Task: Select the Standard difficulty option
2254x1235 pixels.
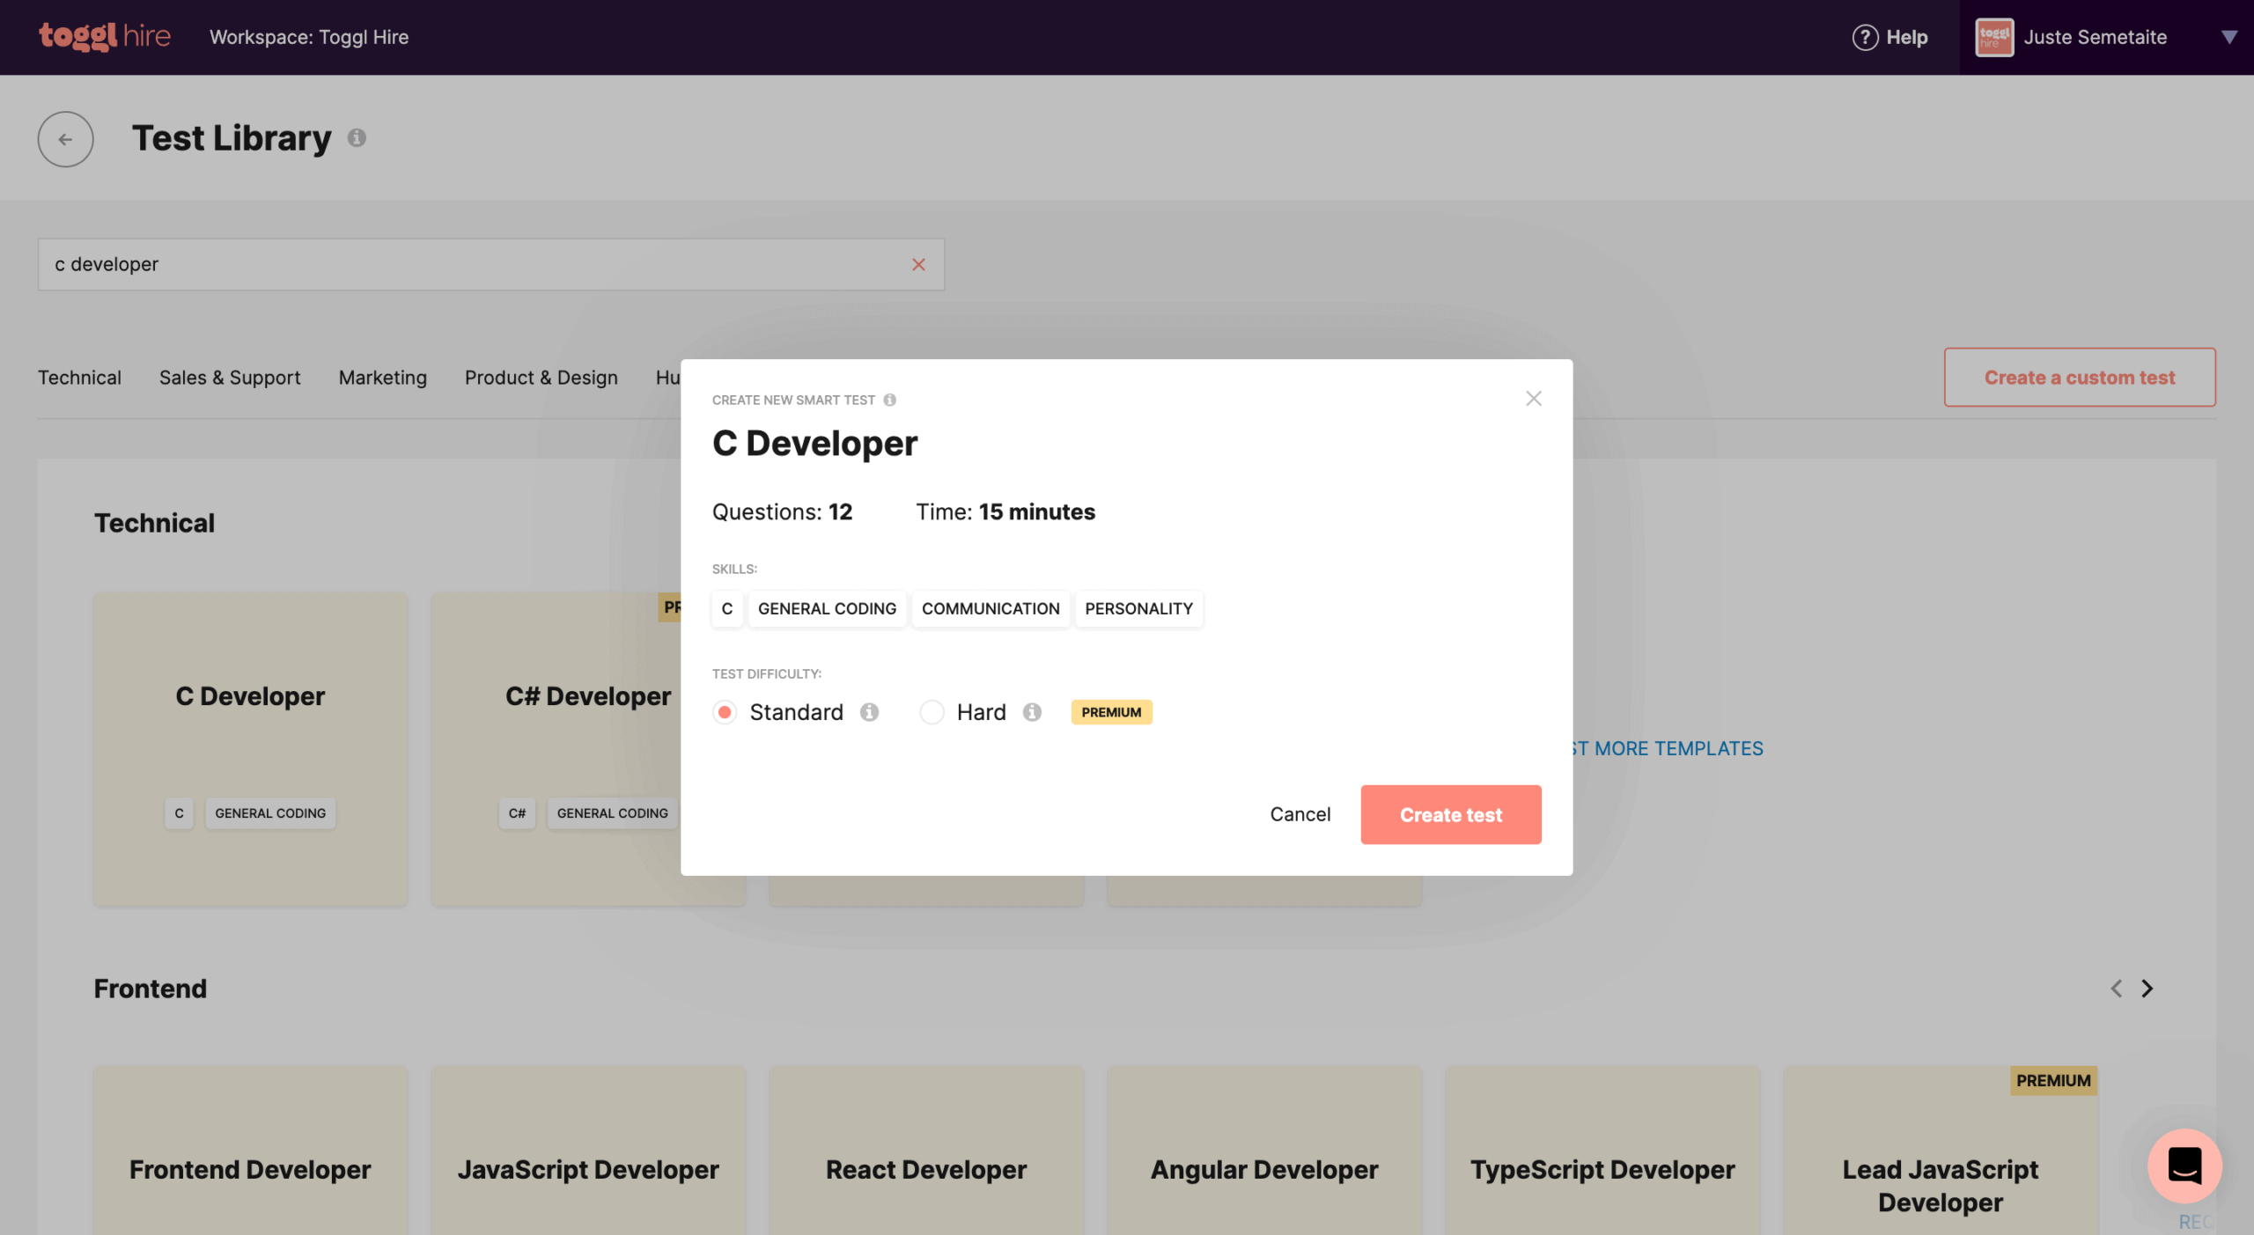Action: [724, 711]
